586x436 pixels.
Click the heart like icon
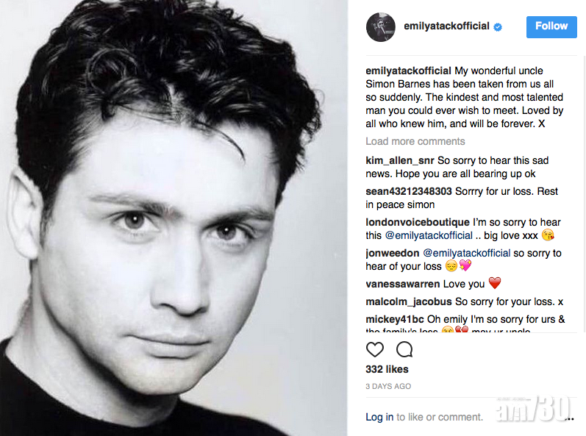click(x=375, y=349)
